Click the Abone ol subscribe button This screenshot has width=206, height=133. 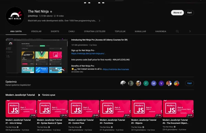178,13
